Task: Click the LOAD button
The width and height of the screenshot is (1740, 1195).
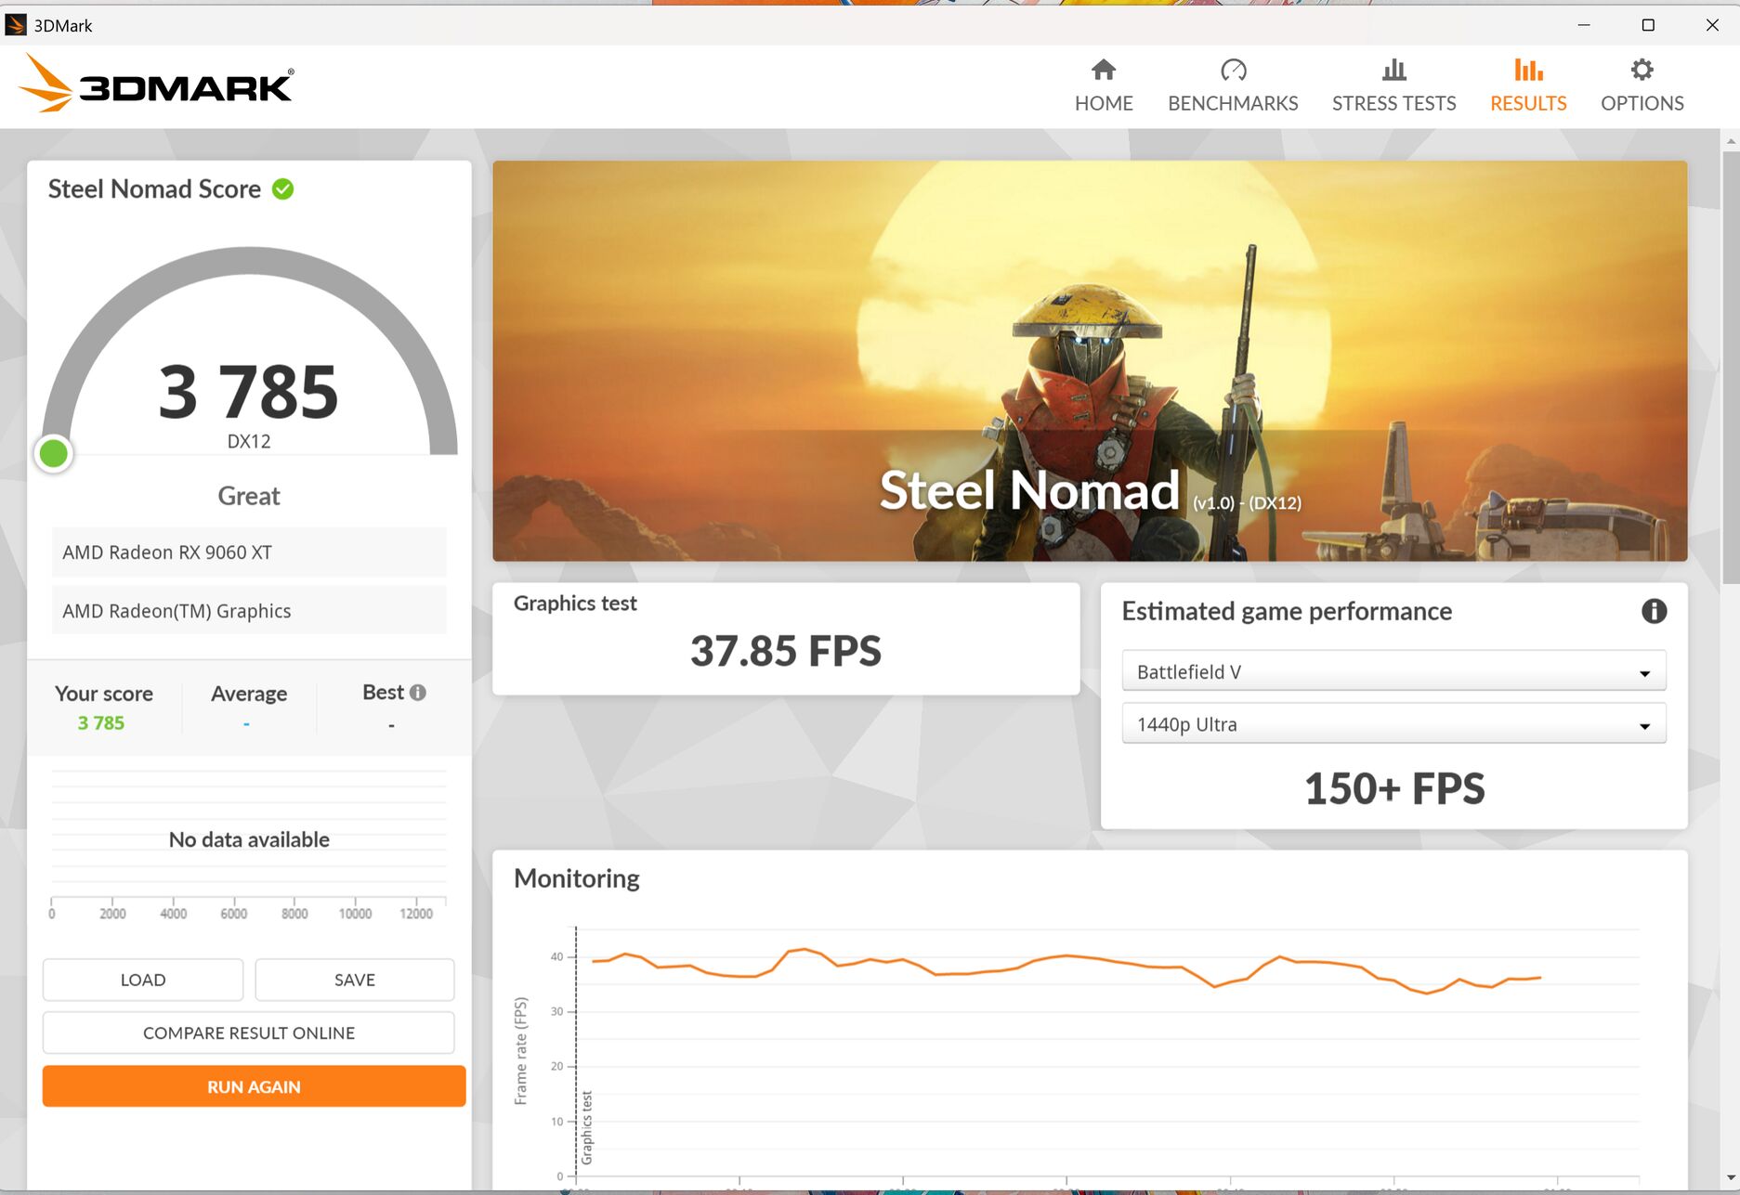Action: [143, 980]
